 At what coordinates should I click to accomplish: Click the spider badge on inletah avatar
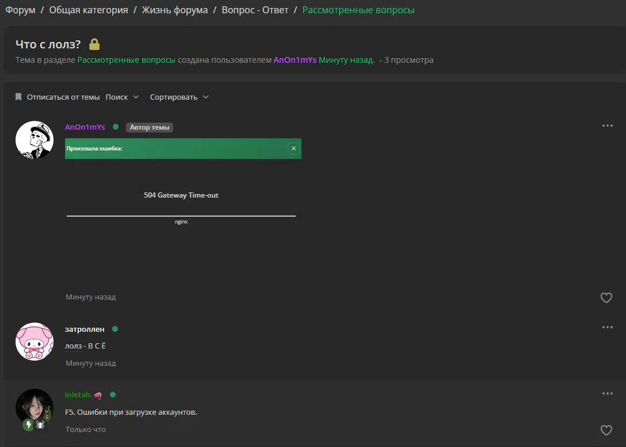click(40, 425)
